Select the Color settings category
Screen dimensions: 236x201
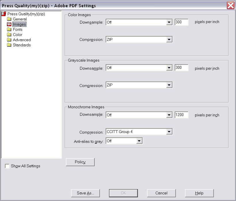(x=18, y=35)
